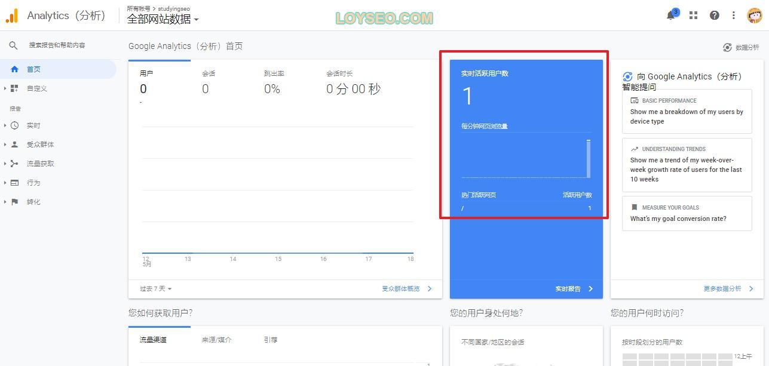Click the 搜索报告和帮助内容 search field

pyautogui.click(x=57, y=45)
